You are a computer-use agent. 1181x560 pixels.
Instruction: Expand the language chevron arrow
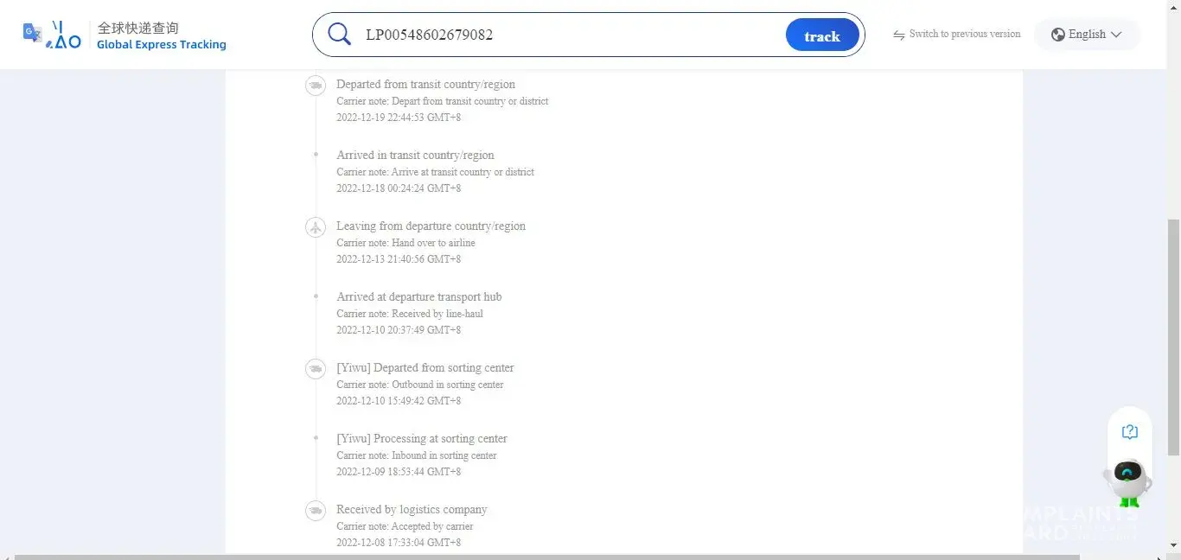click(1116, 35)
